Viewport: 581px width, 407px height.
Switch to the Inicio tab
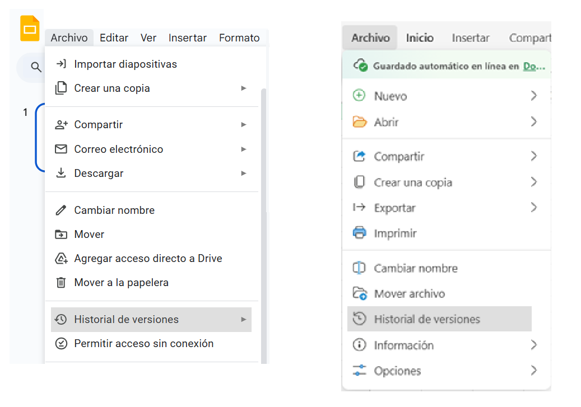(x=420, y=38)
